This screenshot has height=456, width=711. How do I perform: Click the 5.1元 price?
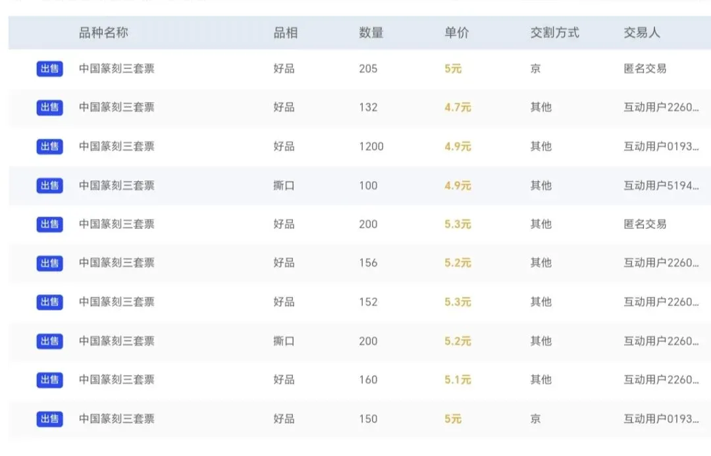pos(458,380)
